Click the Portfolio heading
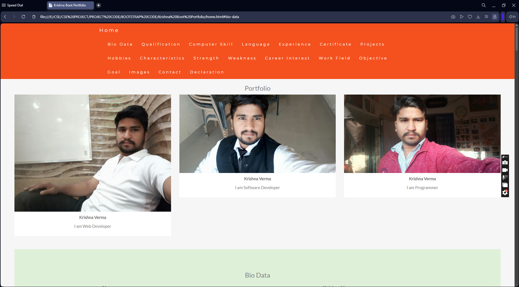Screen dimensions: 519x287 pos(257,88)
